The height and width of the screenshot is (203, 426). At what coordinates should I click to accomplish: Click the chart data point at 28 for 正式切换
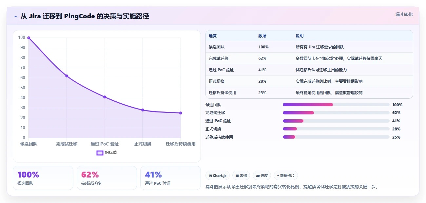[143, 110]
